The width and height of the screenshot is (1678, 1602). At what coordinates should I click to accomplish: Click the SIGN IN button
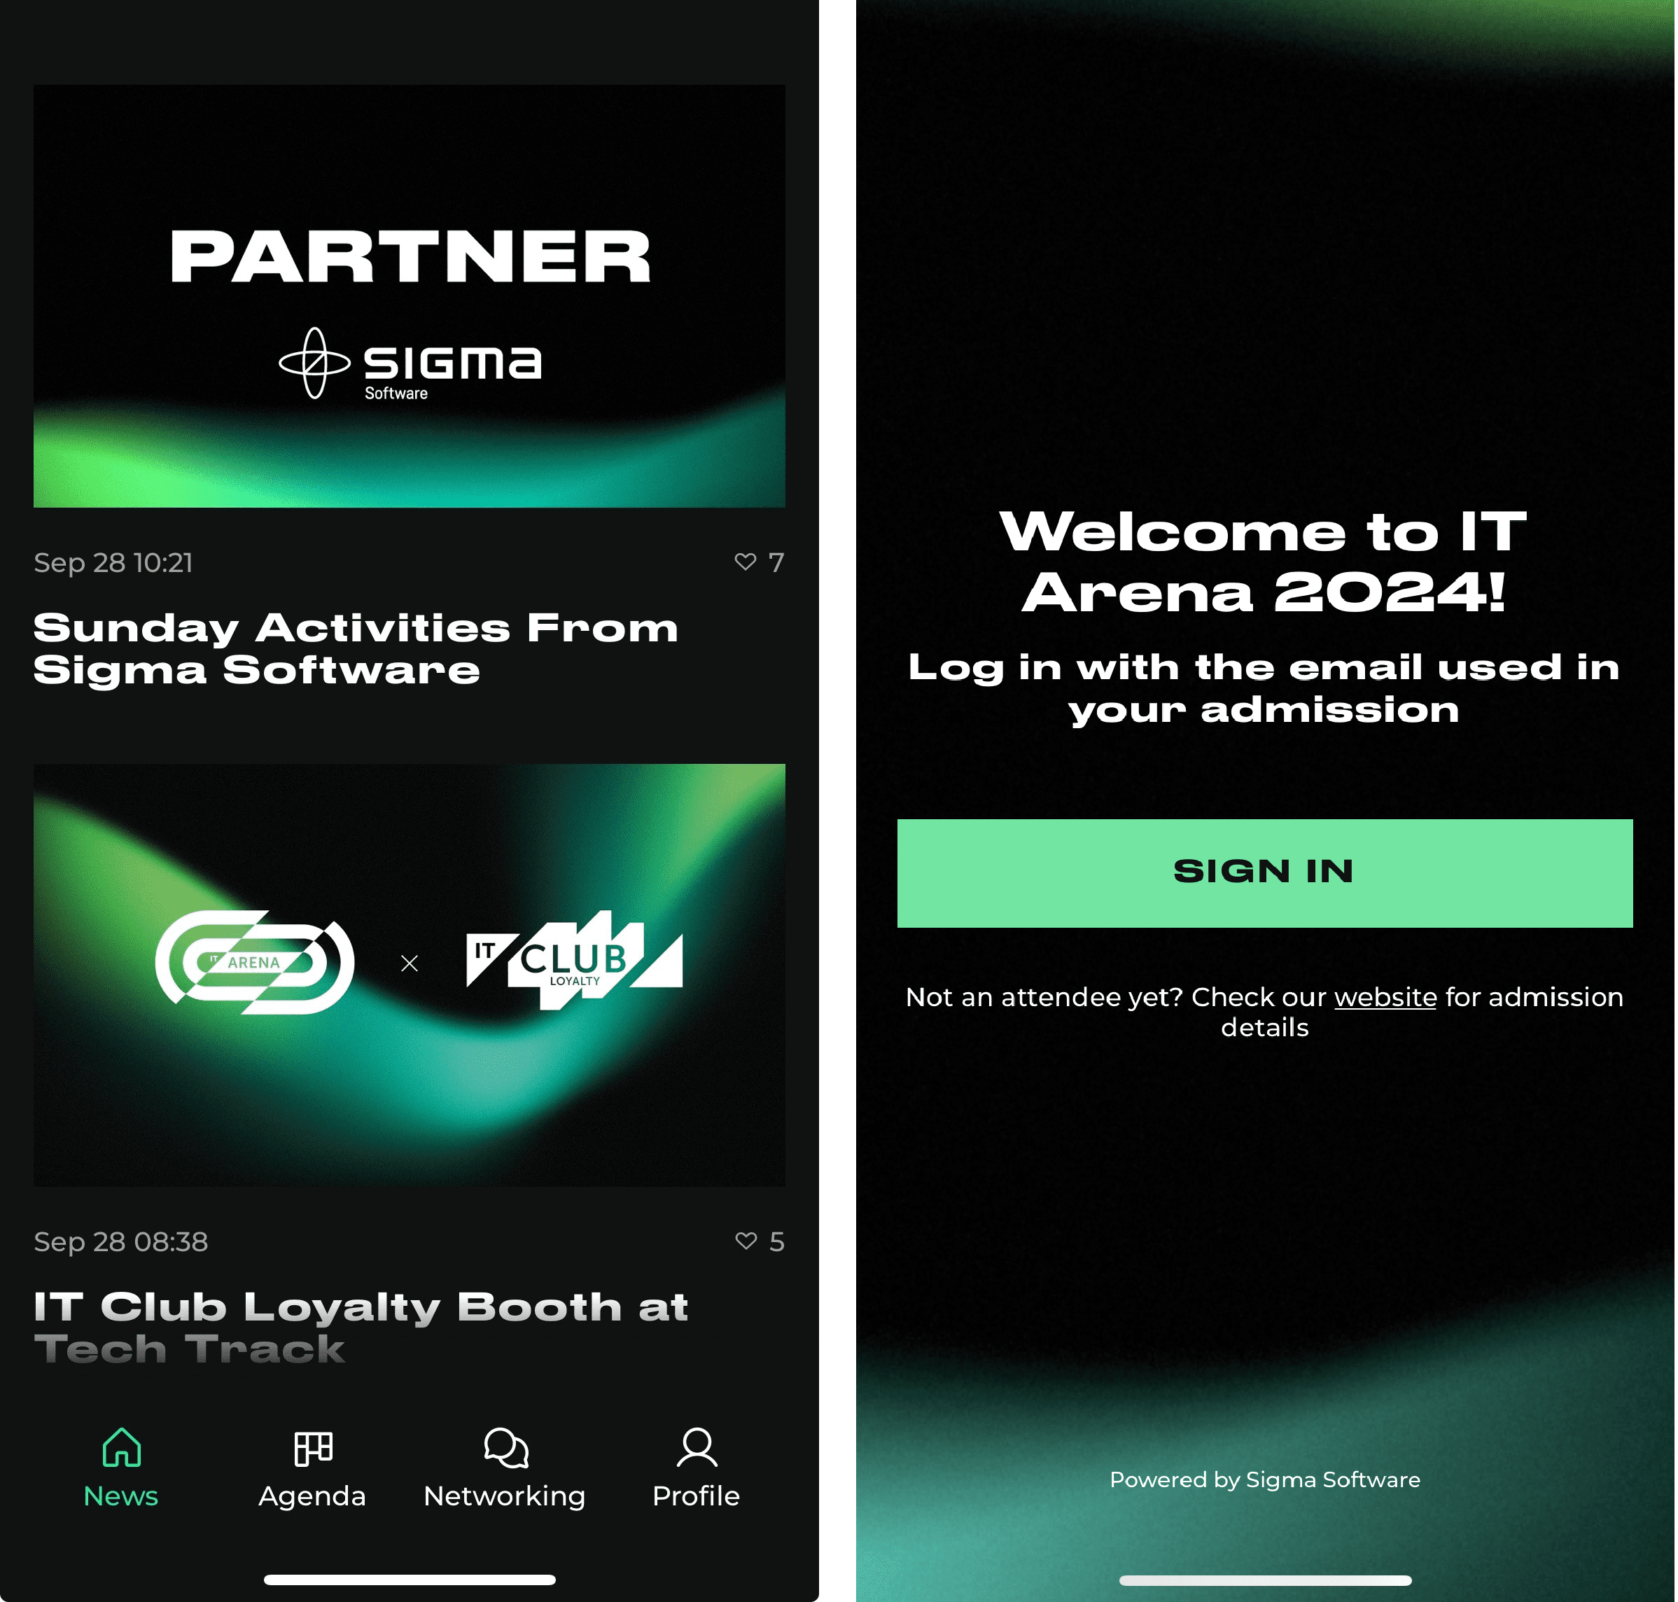tap(1263, 872)
